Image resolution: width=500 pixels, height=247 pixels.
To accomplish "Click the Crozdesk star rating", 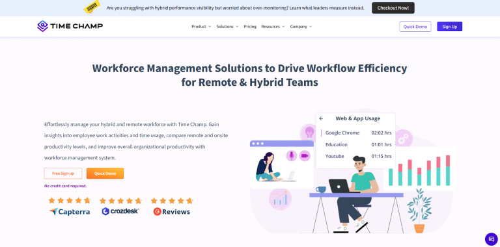I will pos(120,201).
